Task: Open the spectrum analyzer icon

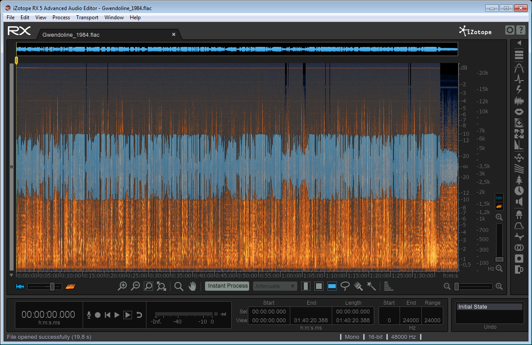Action: [x=389, y=286]
